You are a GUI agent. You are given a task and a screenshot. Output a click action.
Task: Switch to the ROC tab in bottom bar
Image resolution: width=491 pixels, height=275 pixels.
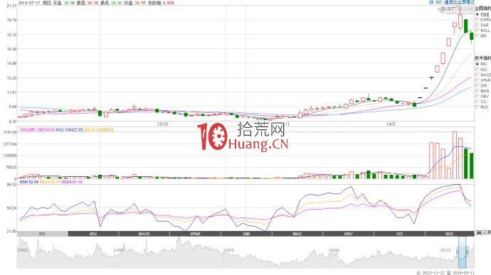point(450,234)
